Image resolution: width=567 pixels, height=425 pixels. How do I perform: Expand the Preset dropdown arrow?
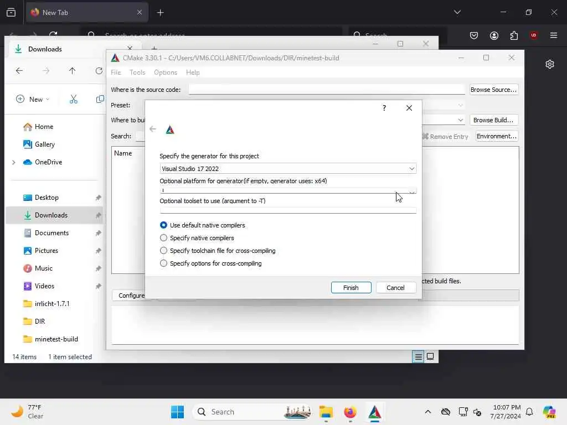pyautogui.click(x=460, y=105)
